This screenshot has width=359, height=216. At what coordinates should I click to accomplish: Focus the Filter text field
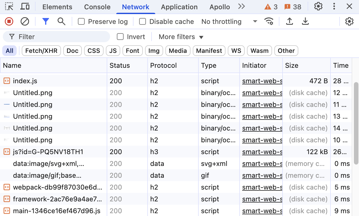click(x=56, y=37)
